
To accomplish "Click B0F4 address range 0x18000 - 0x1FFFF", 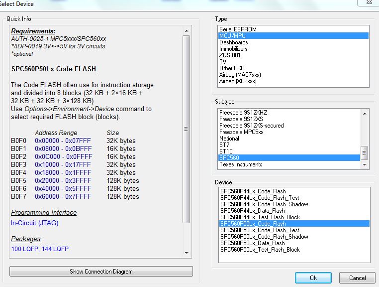I will (63, 173).
